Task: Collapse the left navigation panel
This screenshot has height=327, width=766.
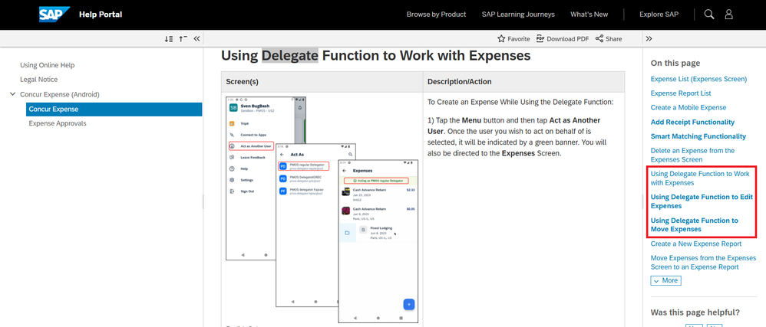Action: pos(197,39)
